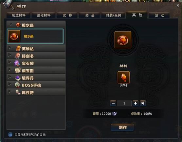
Task: Switch to the 强化材料 tab
Action: [44, 15]
